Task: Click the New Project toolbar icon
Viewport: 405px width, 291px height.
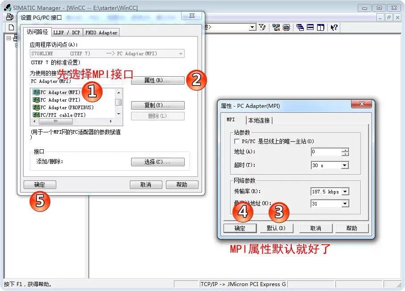Action: coord(11,27)
